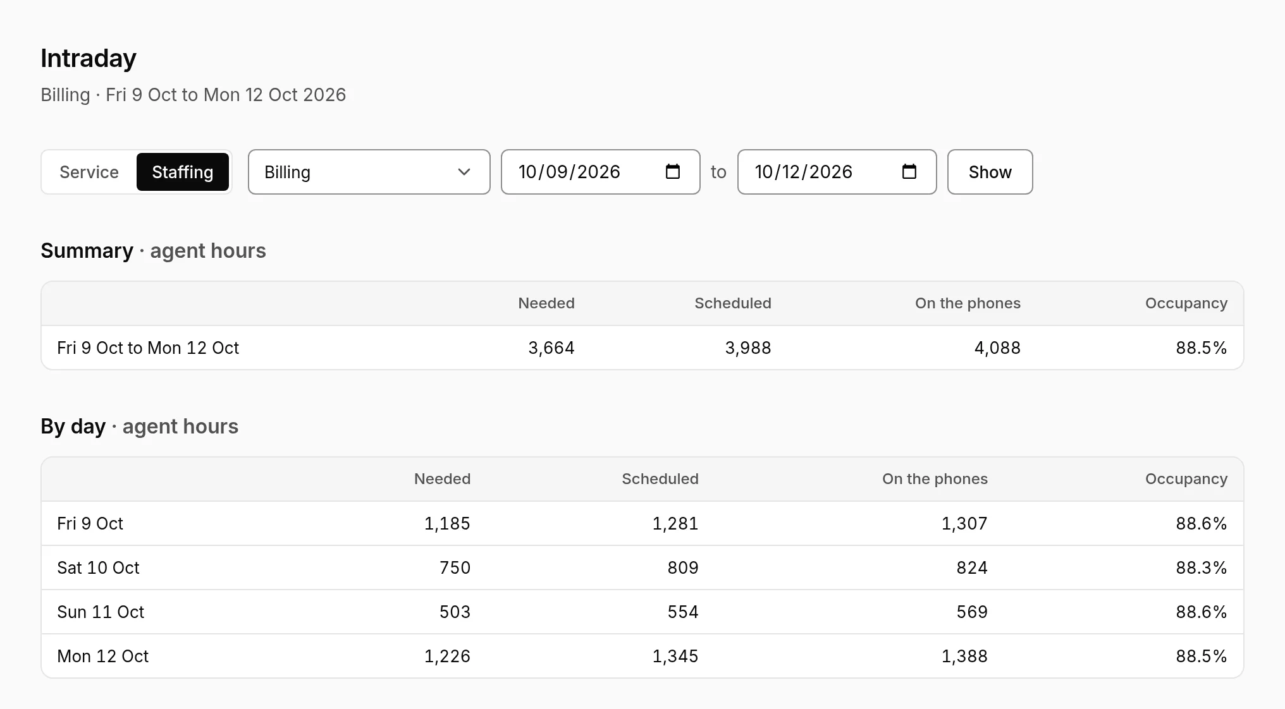Screen dimensions: 1285x709
Task: Click Saturday's Scheduled value 809
Action: click(683, 567)
